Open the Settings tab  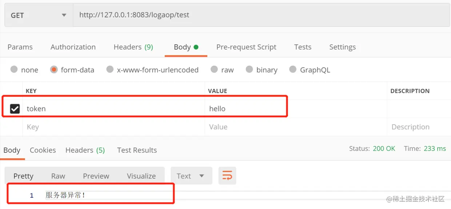coord(342,47)
